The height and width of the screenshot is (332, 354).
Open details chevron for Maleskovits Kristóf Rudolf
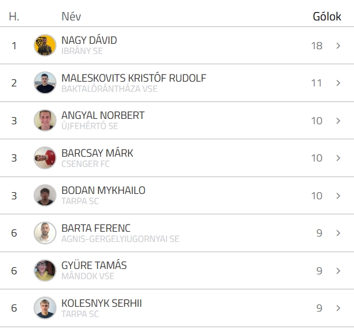point(338,83)
